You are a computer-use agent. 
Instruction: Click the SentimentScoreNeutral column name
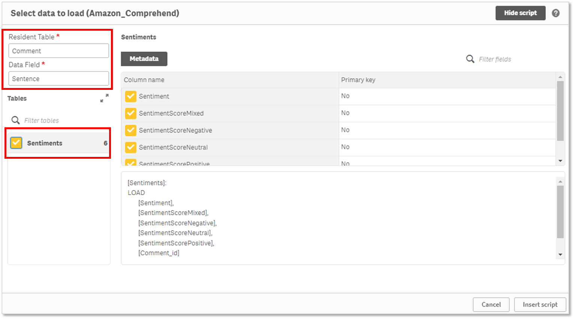[x=173, y=147]
